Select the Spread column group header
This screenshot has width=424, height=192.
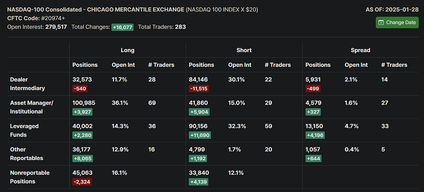[360, 50]
